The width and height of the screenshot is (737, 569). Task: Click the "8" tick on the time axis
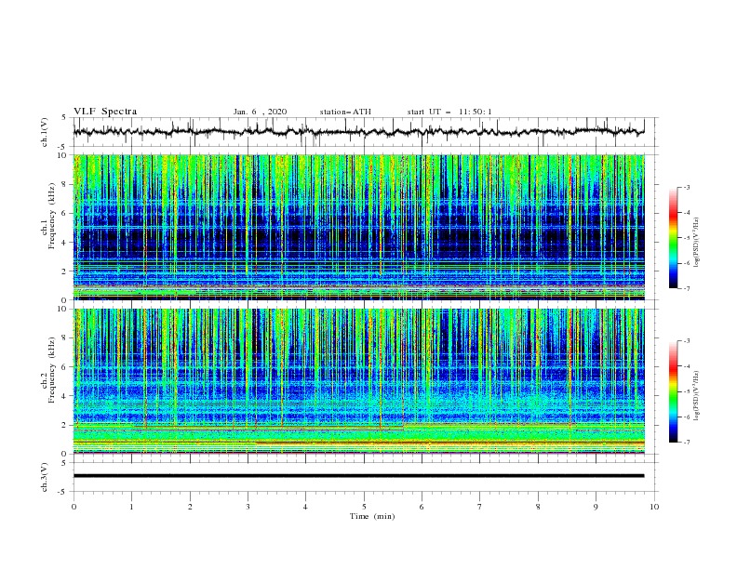(538, 507)
